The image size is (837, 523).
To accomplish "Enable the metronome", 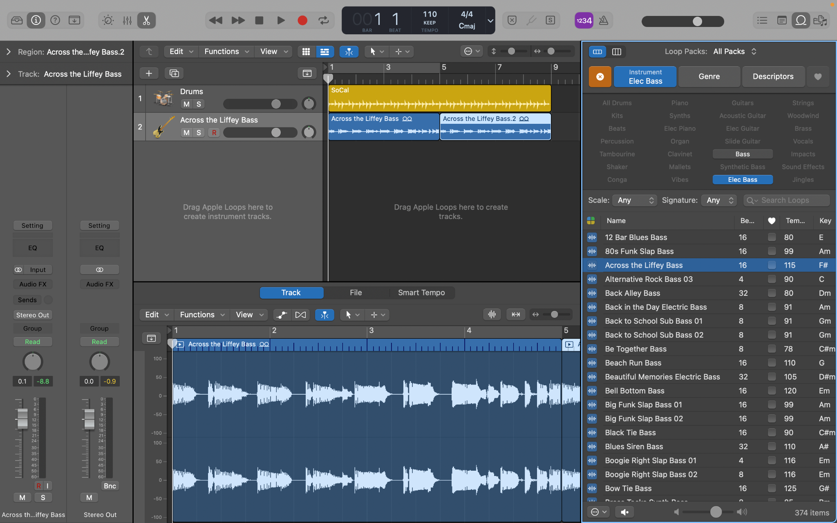I will [x=604, y=20].
